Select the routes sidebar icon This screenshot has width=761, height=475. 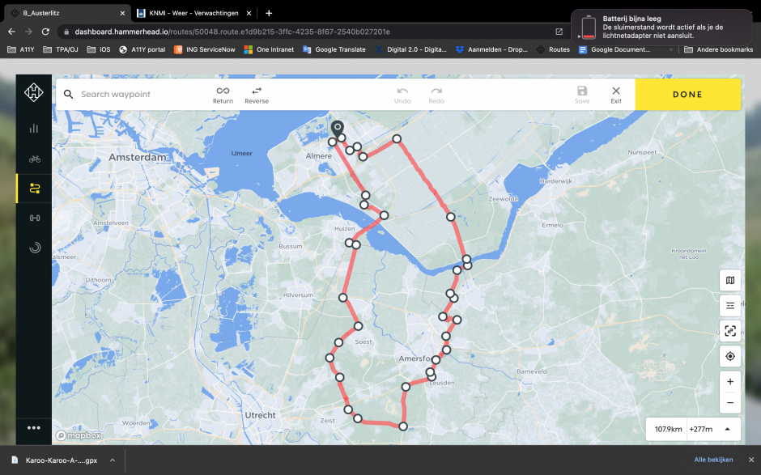34,189
